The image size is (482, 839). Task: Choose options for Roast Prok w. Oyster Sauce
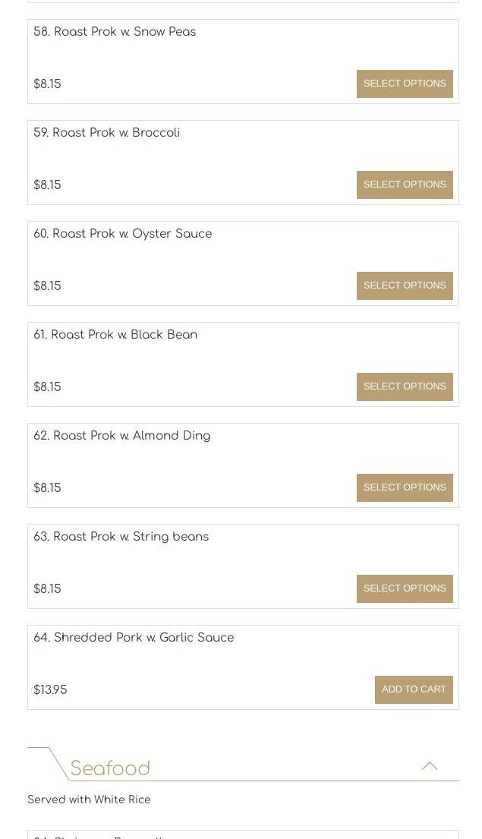pos(405,285)
